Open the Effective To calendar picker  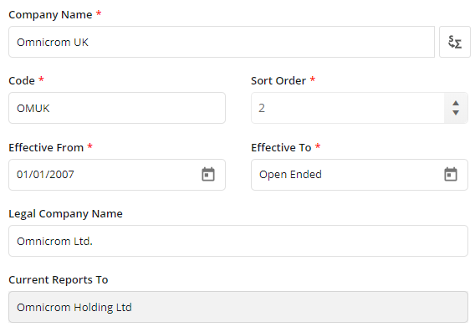[x=451, y=175]
